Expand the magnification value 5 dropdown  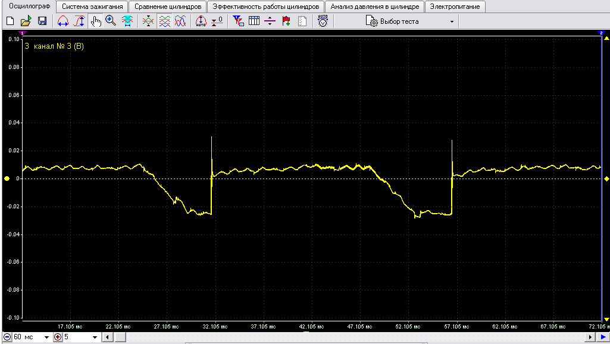95,337
